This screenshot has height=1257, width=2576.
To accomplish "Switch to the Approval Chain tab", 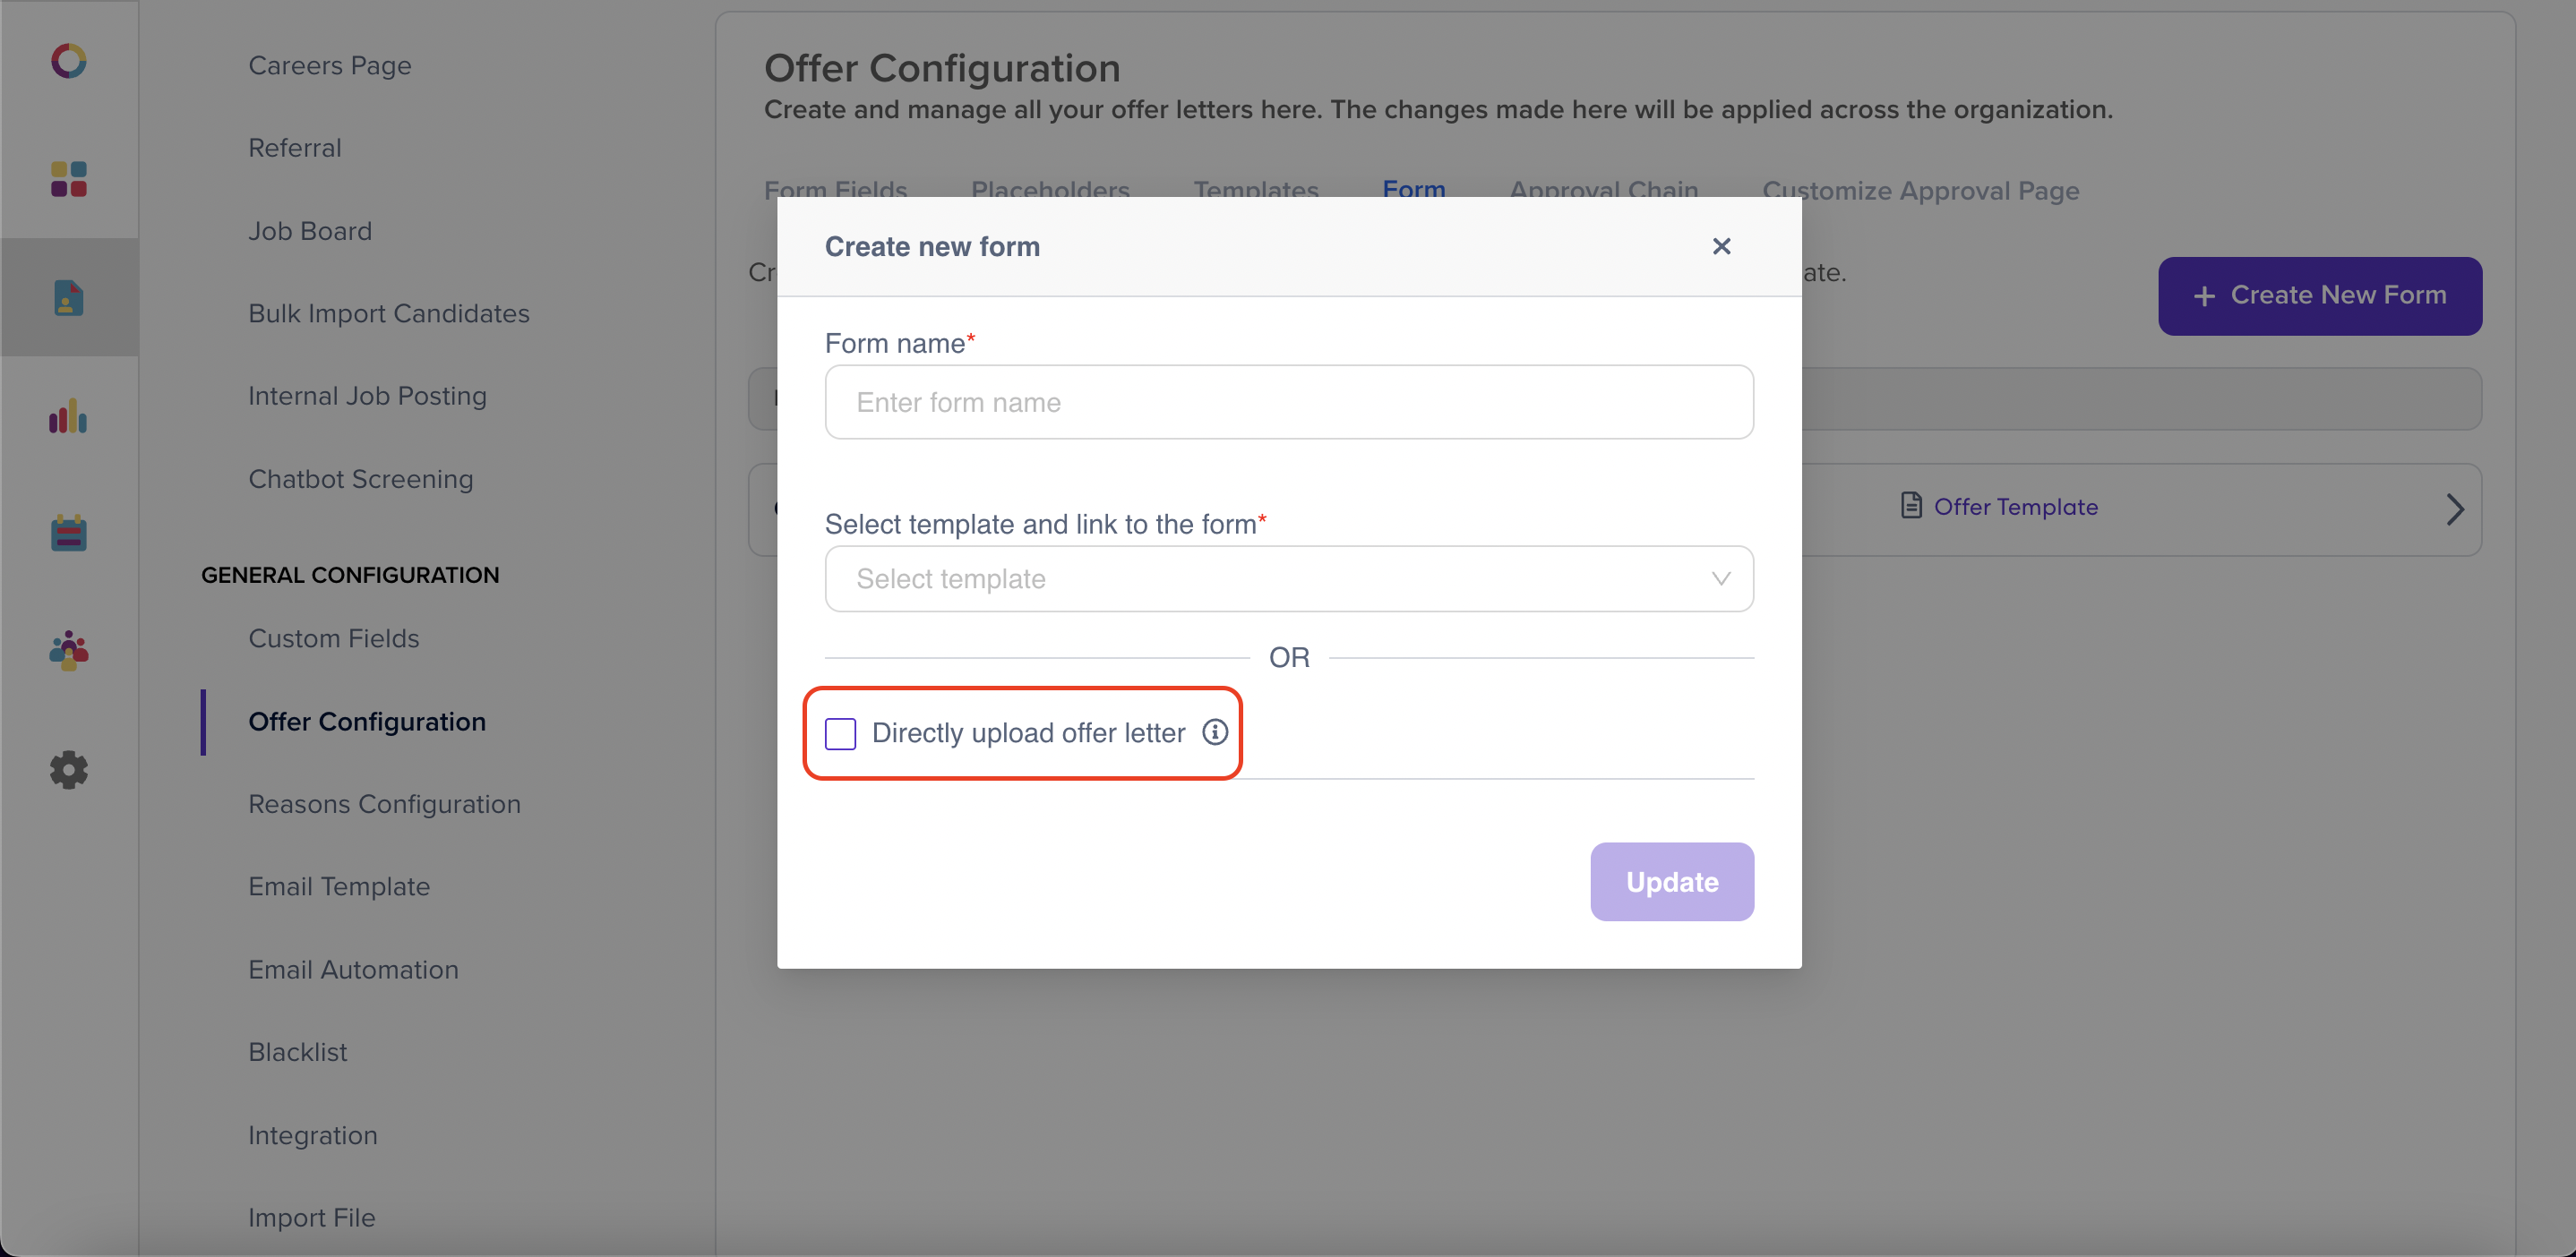I will [x=1604, y=189].
